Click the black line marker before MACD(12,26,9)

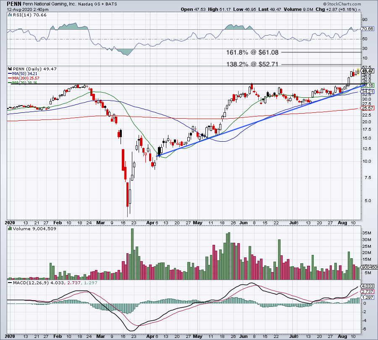click(10, 283)
